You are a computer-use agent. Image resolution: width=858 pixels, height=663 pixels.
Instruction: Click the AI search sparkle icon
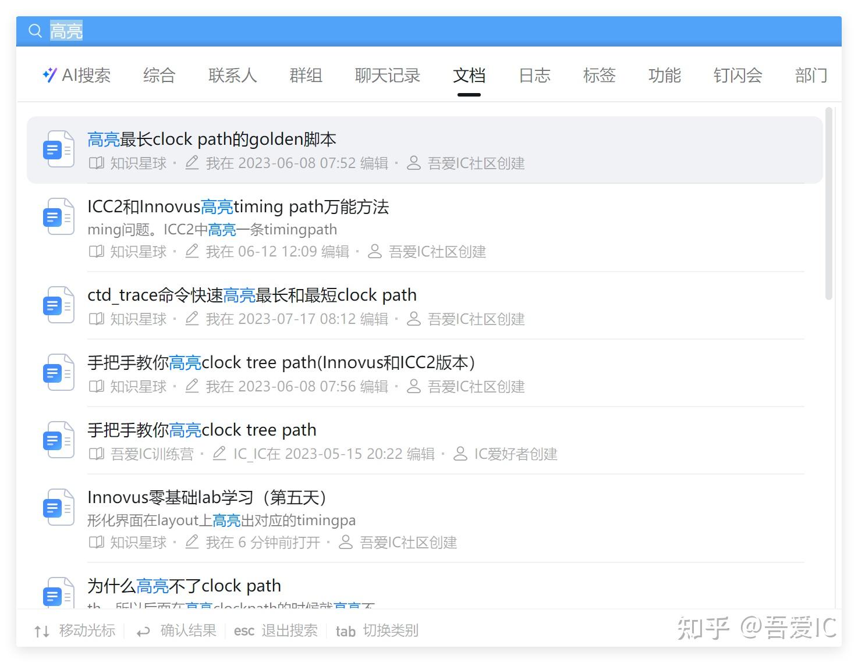pos(49,74)
